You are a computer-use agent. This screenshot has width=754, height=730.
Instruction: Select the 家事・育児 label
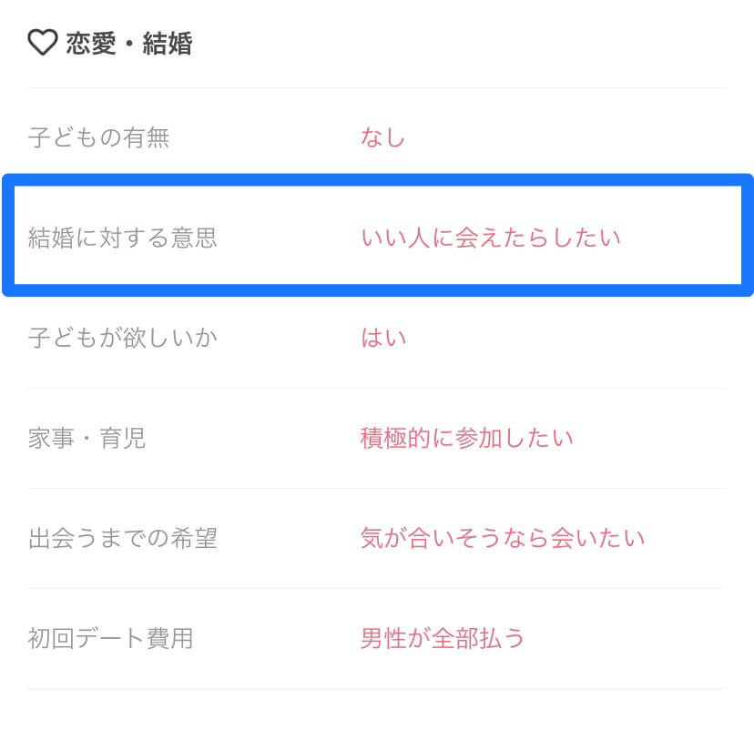tap(87, 438)
